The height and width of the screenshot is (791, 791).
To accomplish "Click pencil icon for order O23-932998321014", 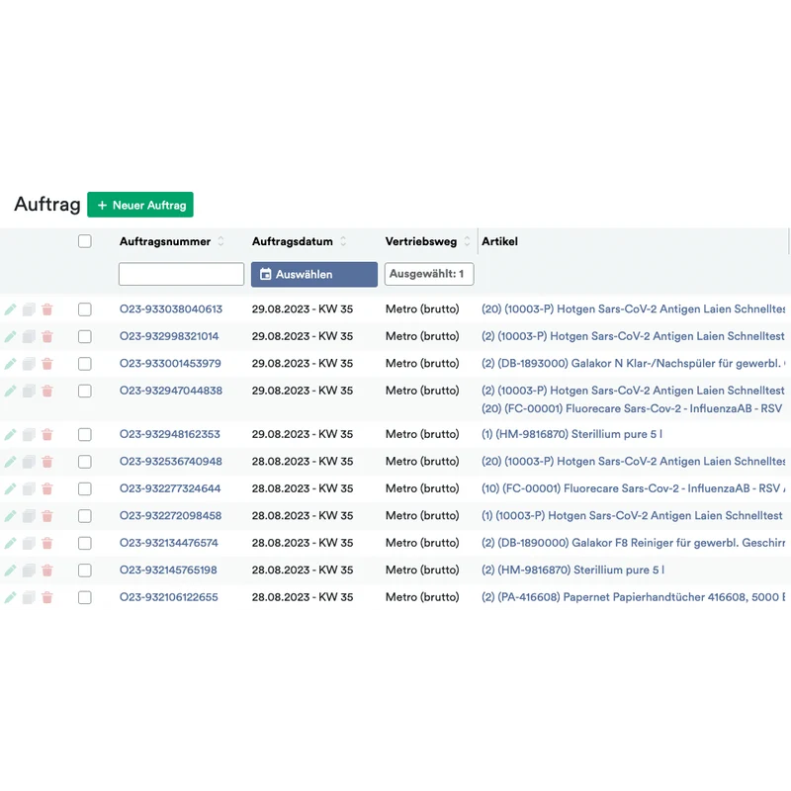I will coord(10,336).
